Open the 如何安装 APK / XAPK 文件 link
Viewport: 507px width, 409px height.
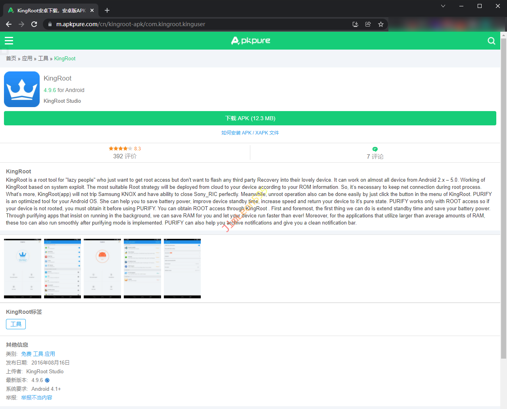coord(250,133)
